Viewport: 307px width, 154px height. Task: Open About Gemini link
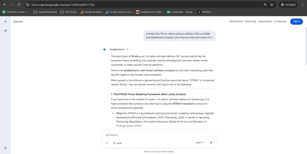pyautogui.click(x=236, y=21)
